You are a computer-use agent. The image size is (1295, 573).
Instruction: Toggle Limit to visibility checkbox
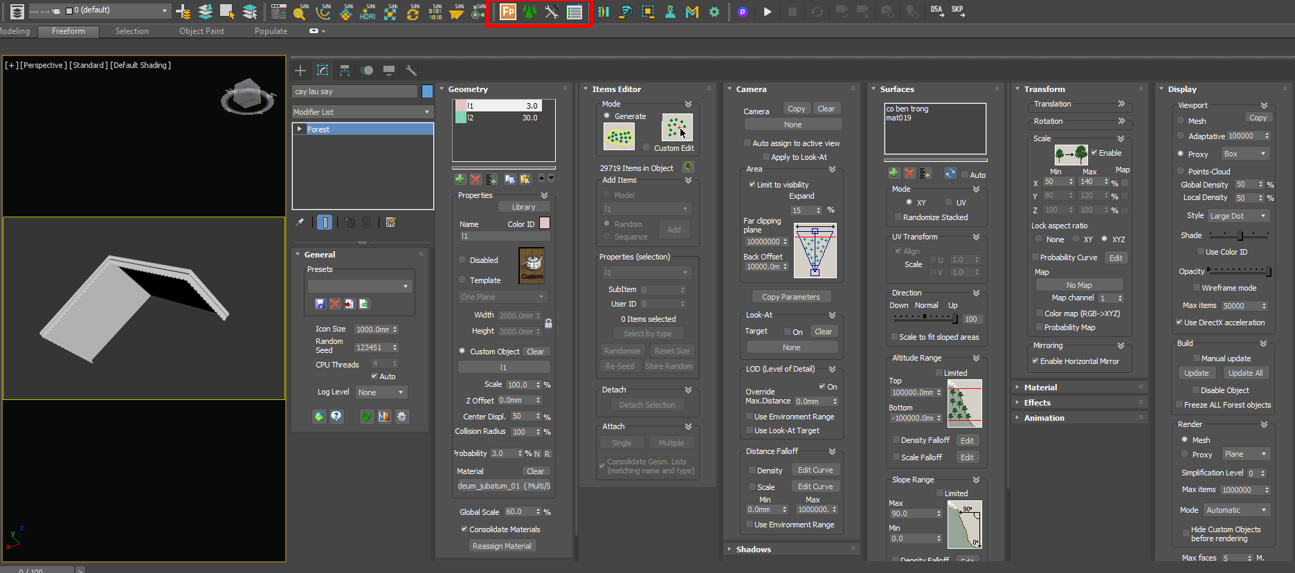(752, 185)
